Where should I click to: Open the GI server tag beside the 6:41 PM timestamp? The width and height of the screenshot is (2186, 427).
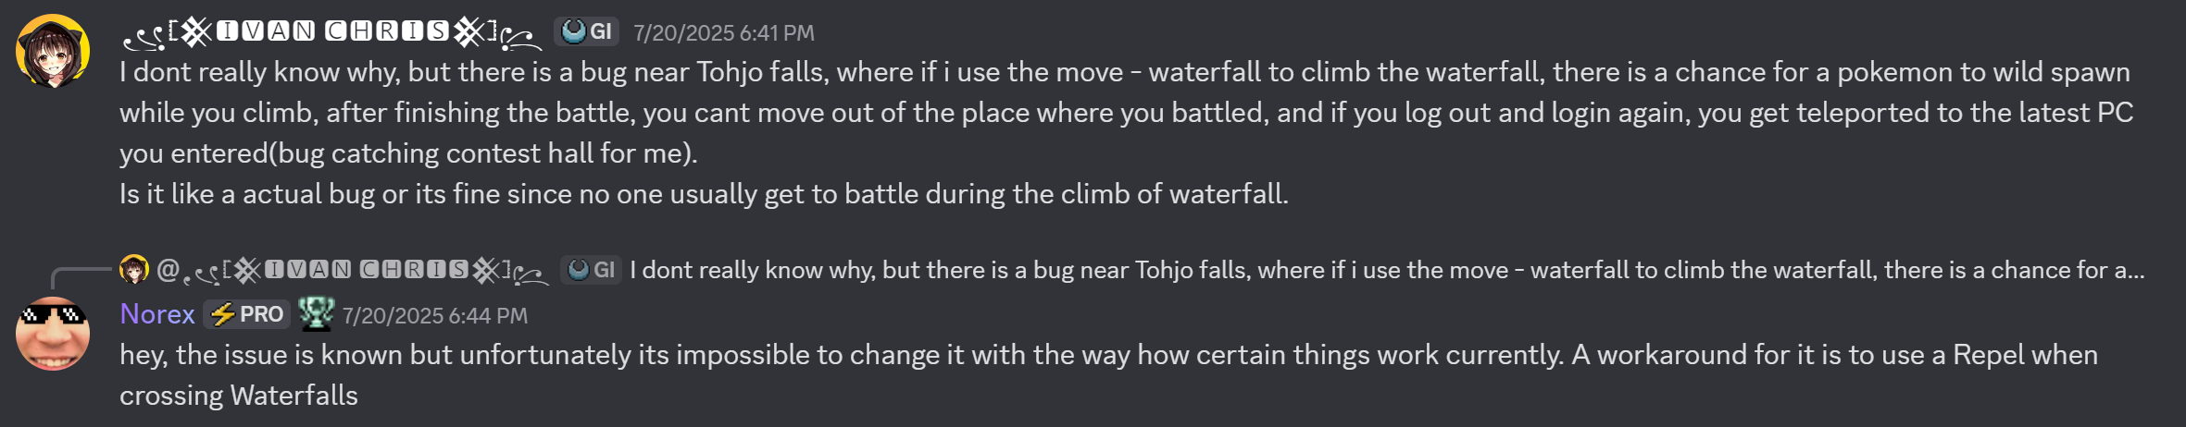(x=587, y=32)
